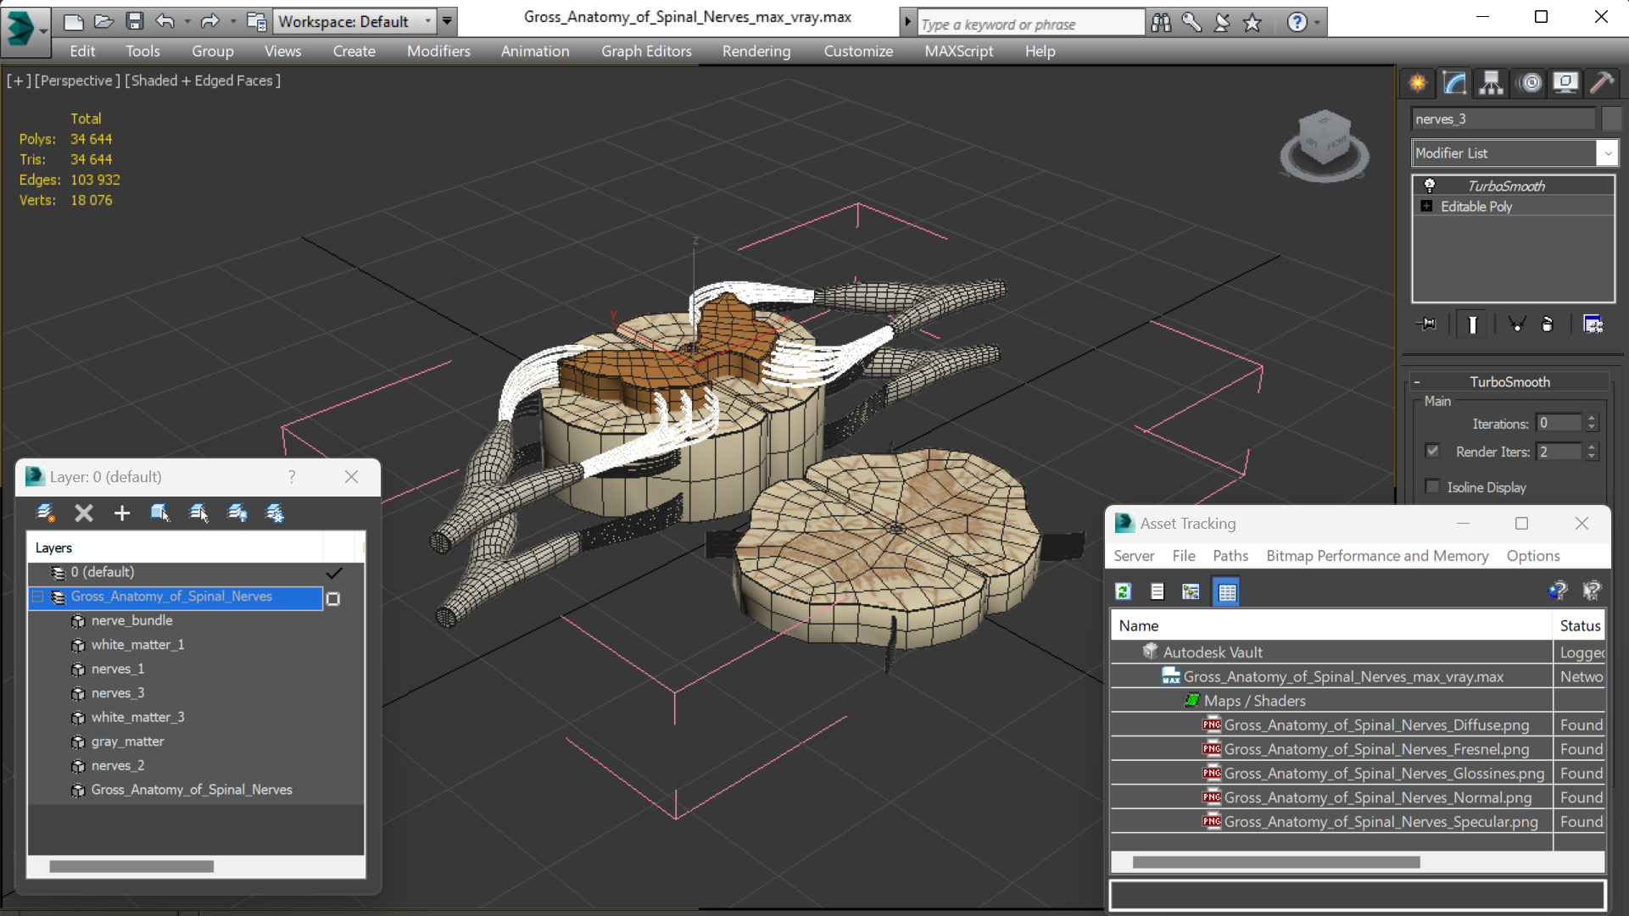Click the Iterations spinner up arrow
Image resolution: width=1629 pixels, height=916 pixels.
pos(1592,419)
